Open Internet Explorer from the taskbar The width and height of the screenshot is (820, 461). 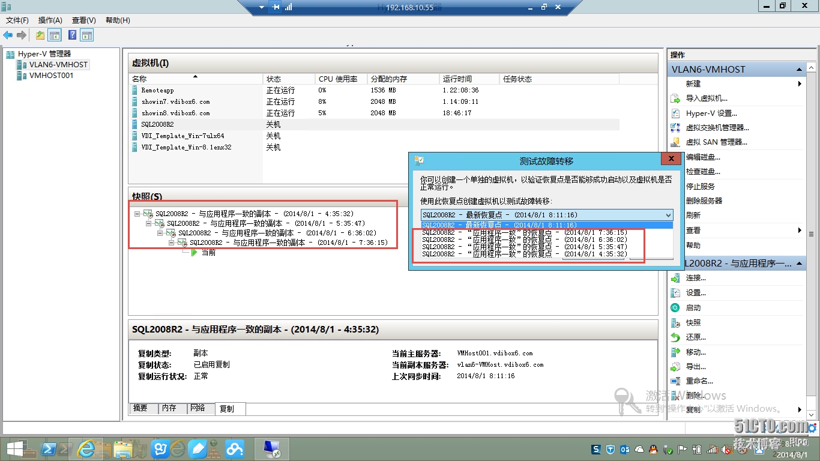coord(87,448)
